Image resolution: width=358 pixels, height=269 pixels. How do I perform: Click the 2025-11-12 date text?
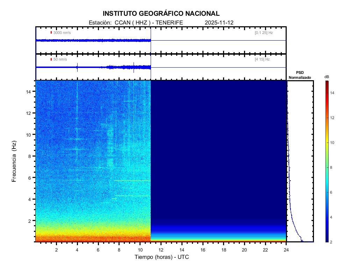click(219, 22)
